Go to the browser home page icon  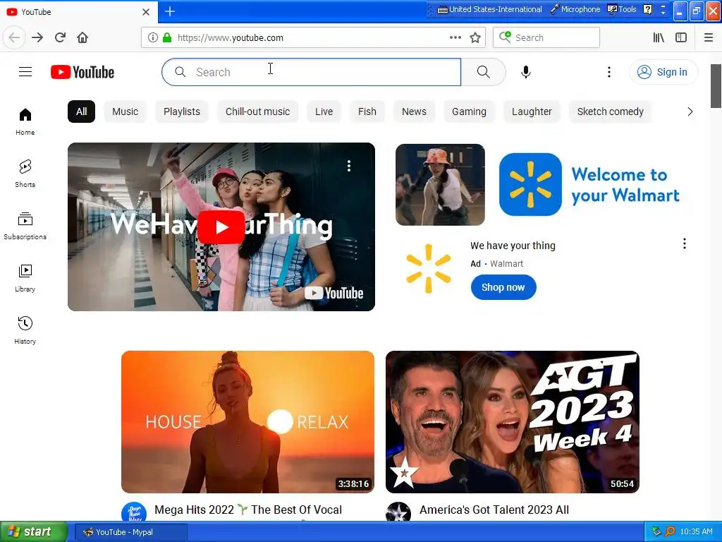point(82,38)
